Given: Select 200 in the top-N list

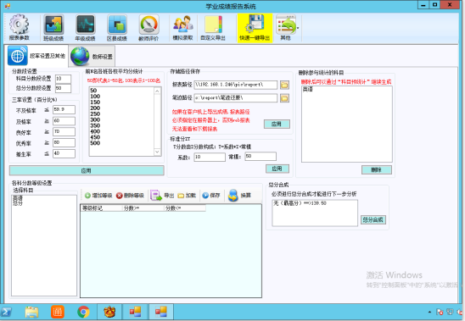Looking at the screenshot, I should point(95,108).
